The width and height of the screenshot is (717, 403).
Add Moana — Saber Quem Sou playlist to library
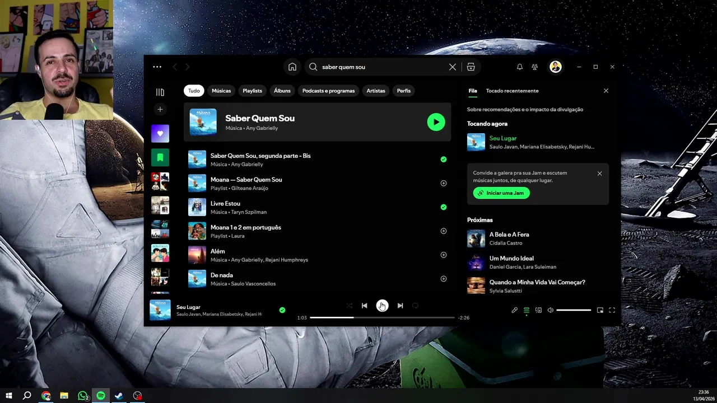click(444, 183)
